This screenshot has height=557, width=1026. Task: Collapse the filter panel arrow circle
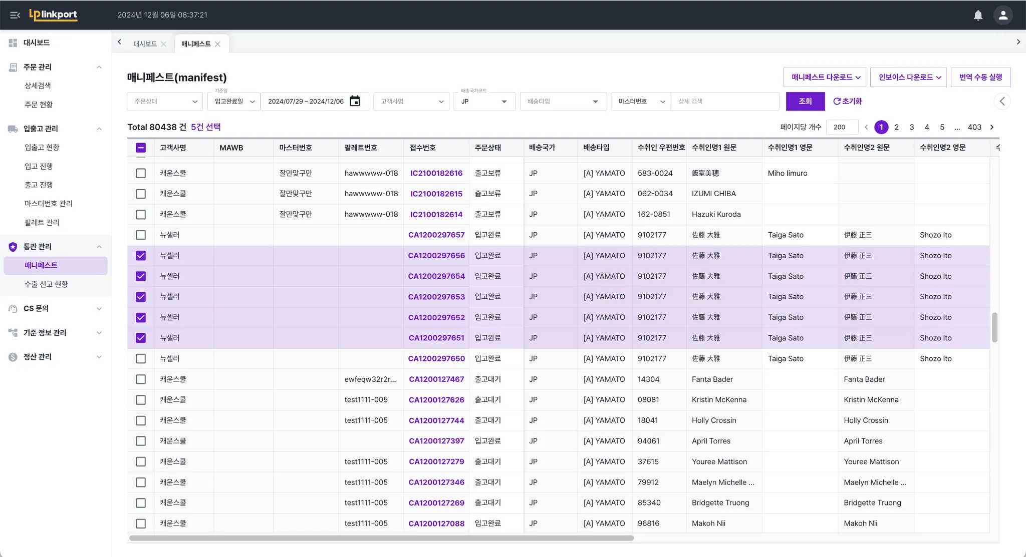(x=1002, y=101)
